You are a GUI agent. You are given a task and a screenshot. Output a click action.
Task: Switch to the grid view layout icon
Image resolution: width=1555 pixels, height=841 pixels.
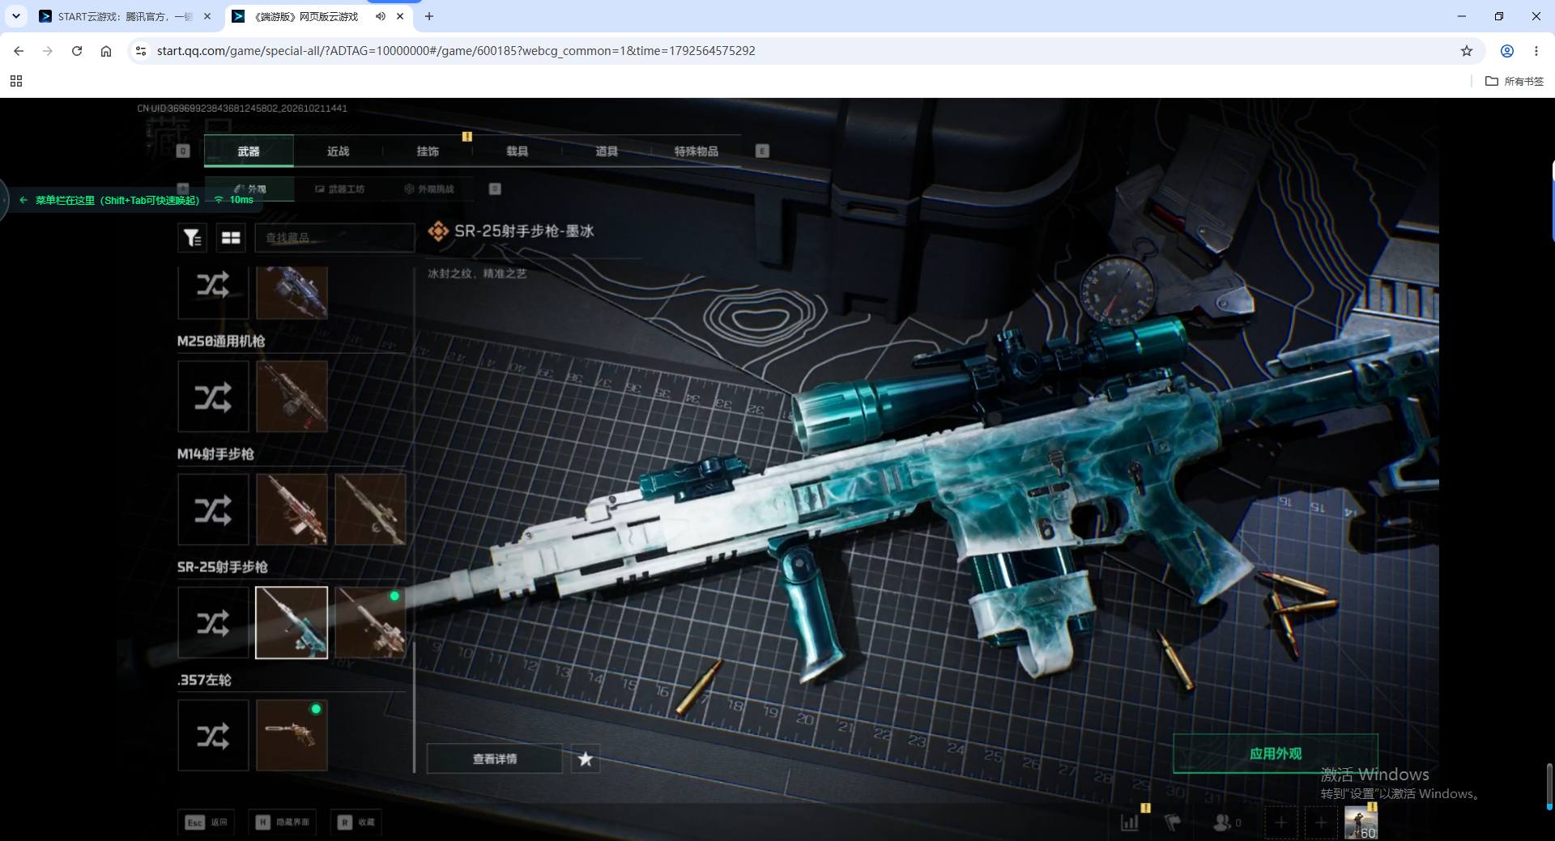231,237
